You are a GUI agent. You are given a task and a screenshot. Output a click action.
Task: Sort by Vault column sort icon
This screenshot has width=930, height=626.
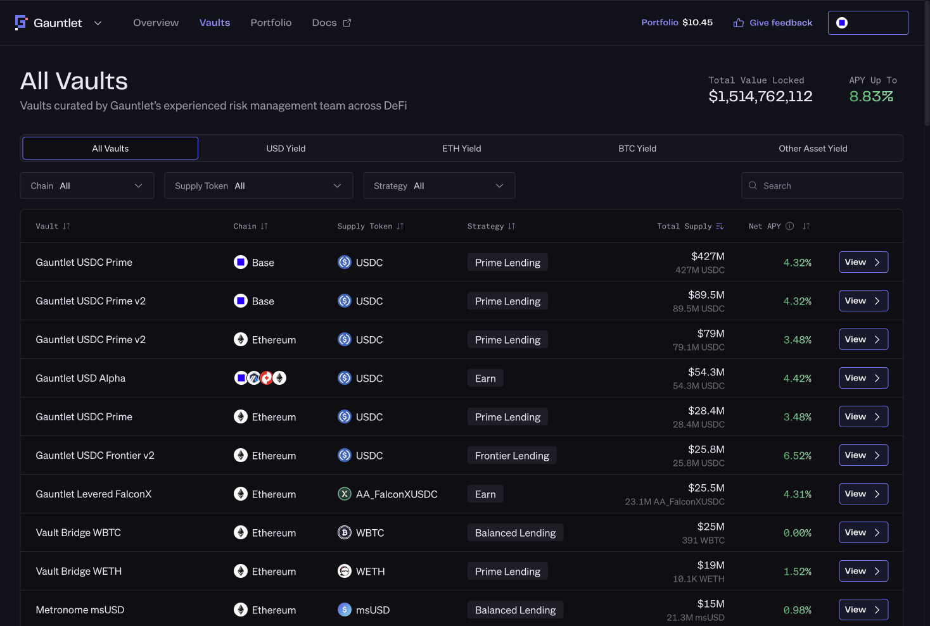pos(67,226)
